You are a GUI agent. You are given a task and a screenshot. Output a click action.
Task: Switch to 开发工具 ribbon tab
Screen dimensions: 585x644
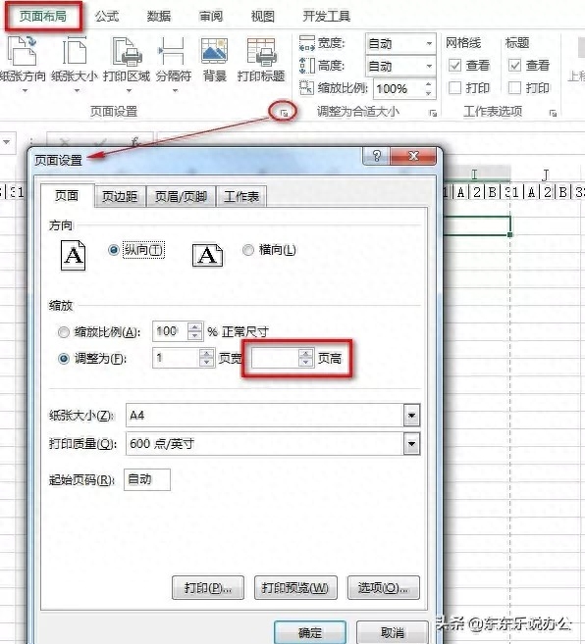click(x=327, y=16)
